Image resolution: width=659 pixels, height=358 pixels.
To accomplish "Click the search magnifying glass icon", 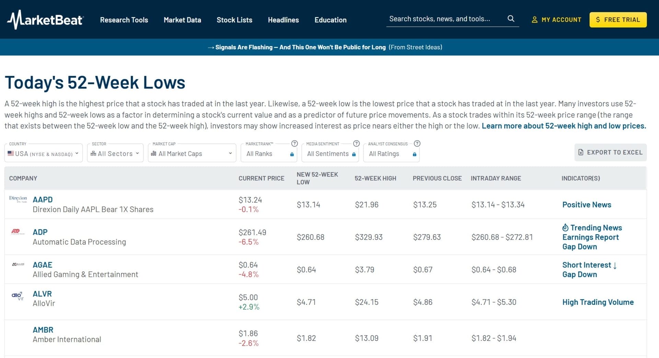I will click(x=511, y=19).
